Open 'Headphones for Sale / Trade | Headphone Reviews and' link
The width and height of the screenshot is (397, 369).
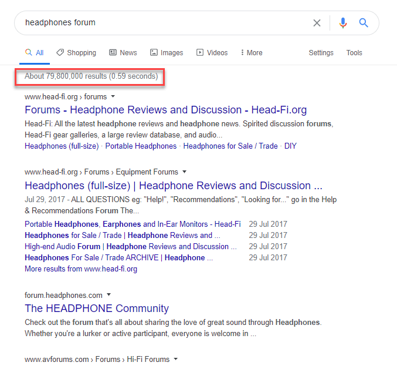[x=123, y=236]
